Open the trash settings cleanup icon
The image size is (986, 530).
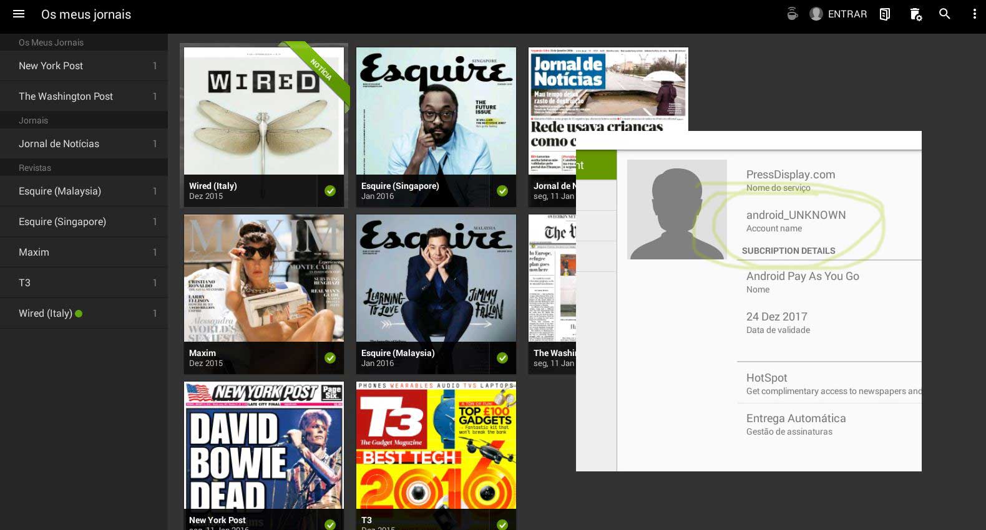pos(915,14)
